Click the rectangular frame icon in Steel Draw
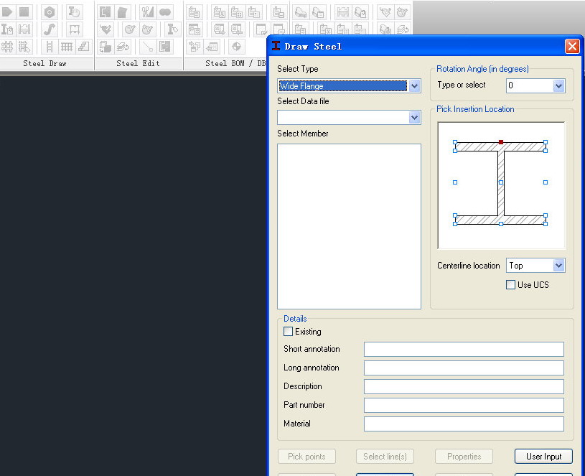The height and width of the screenshot is (476, 585). [74, 29]
